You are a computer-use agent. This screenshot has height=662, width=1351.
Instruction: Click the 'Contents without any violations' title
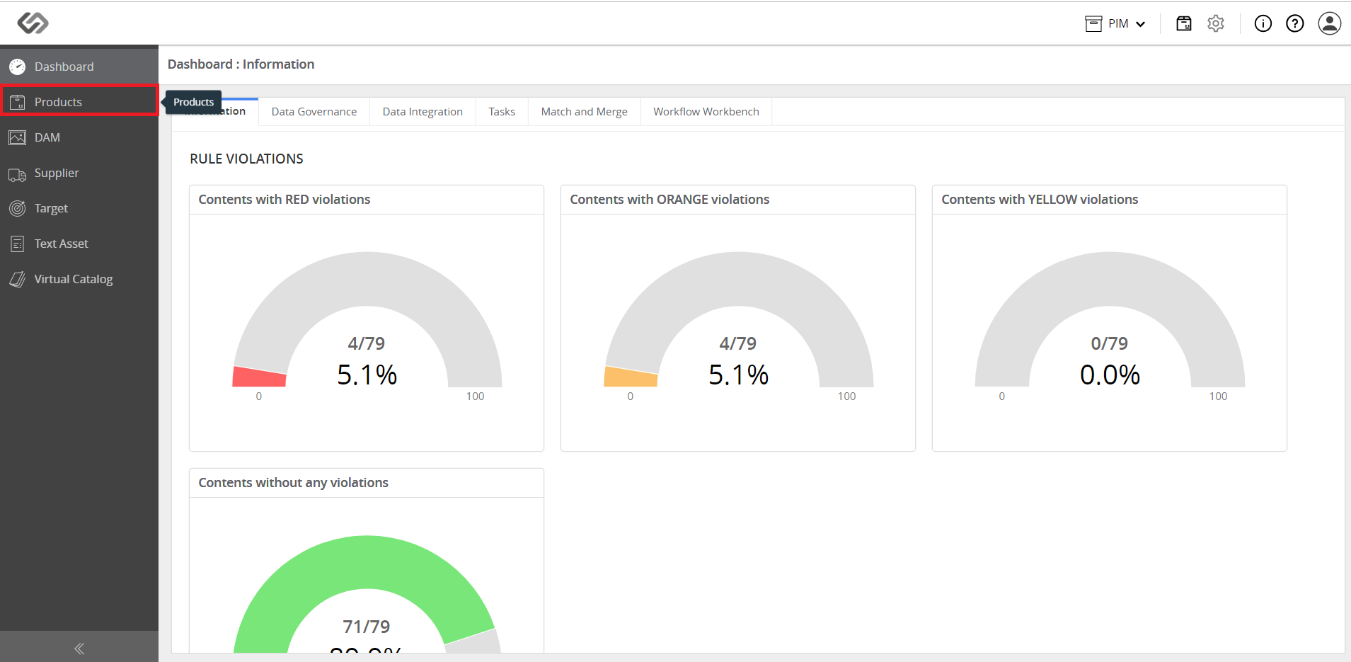(x=294, y=483)
